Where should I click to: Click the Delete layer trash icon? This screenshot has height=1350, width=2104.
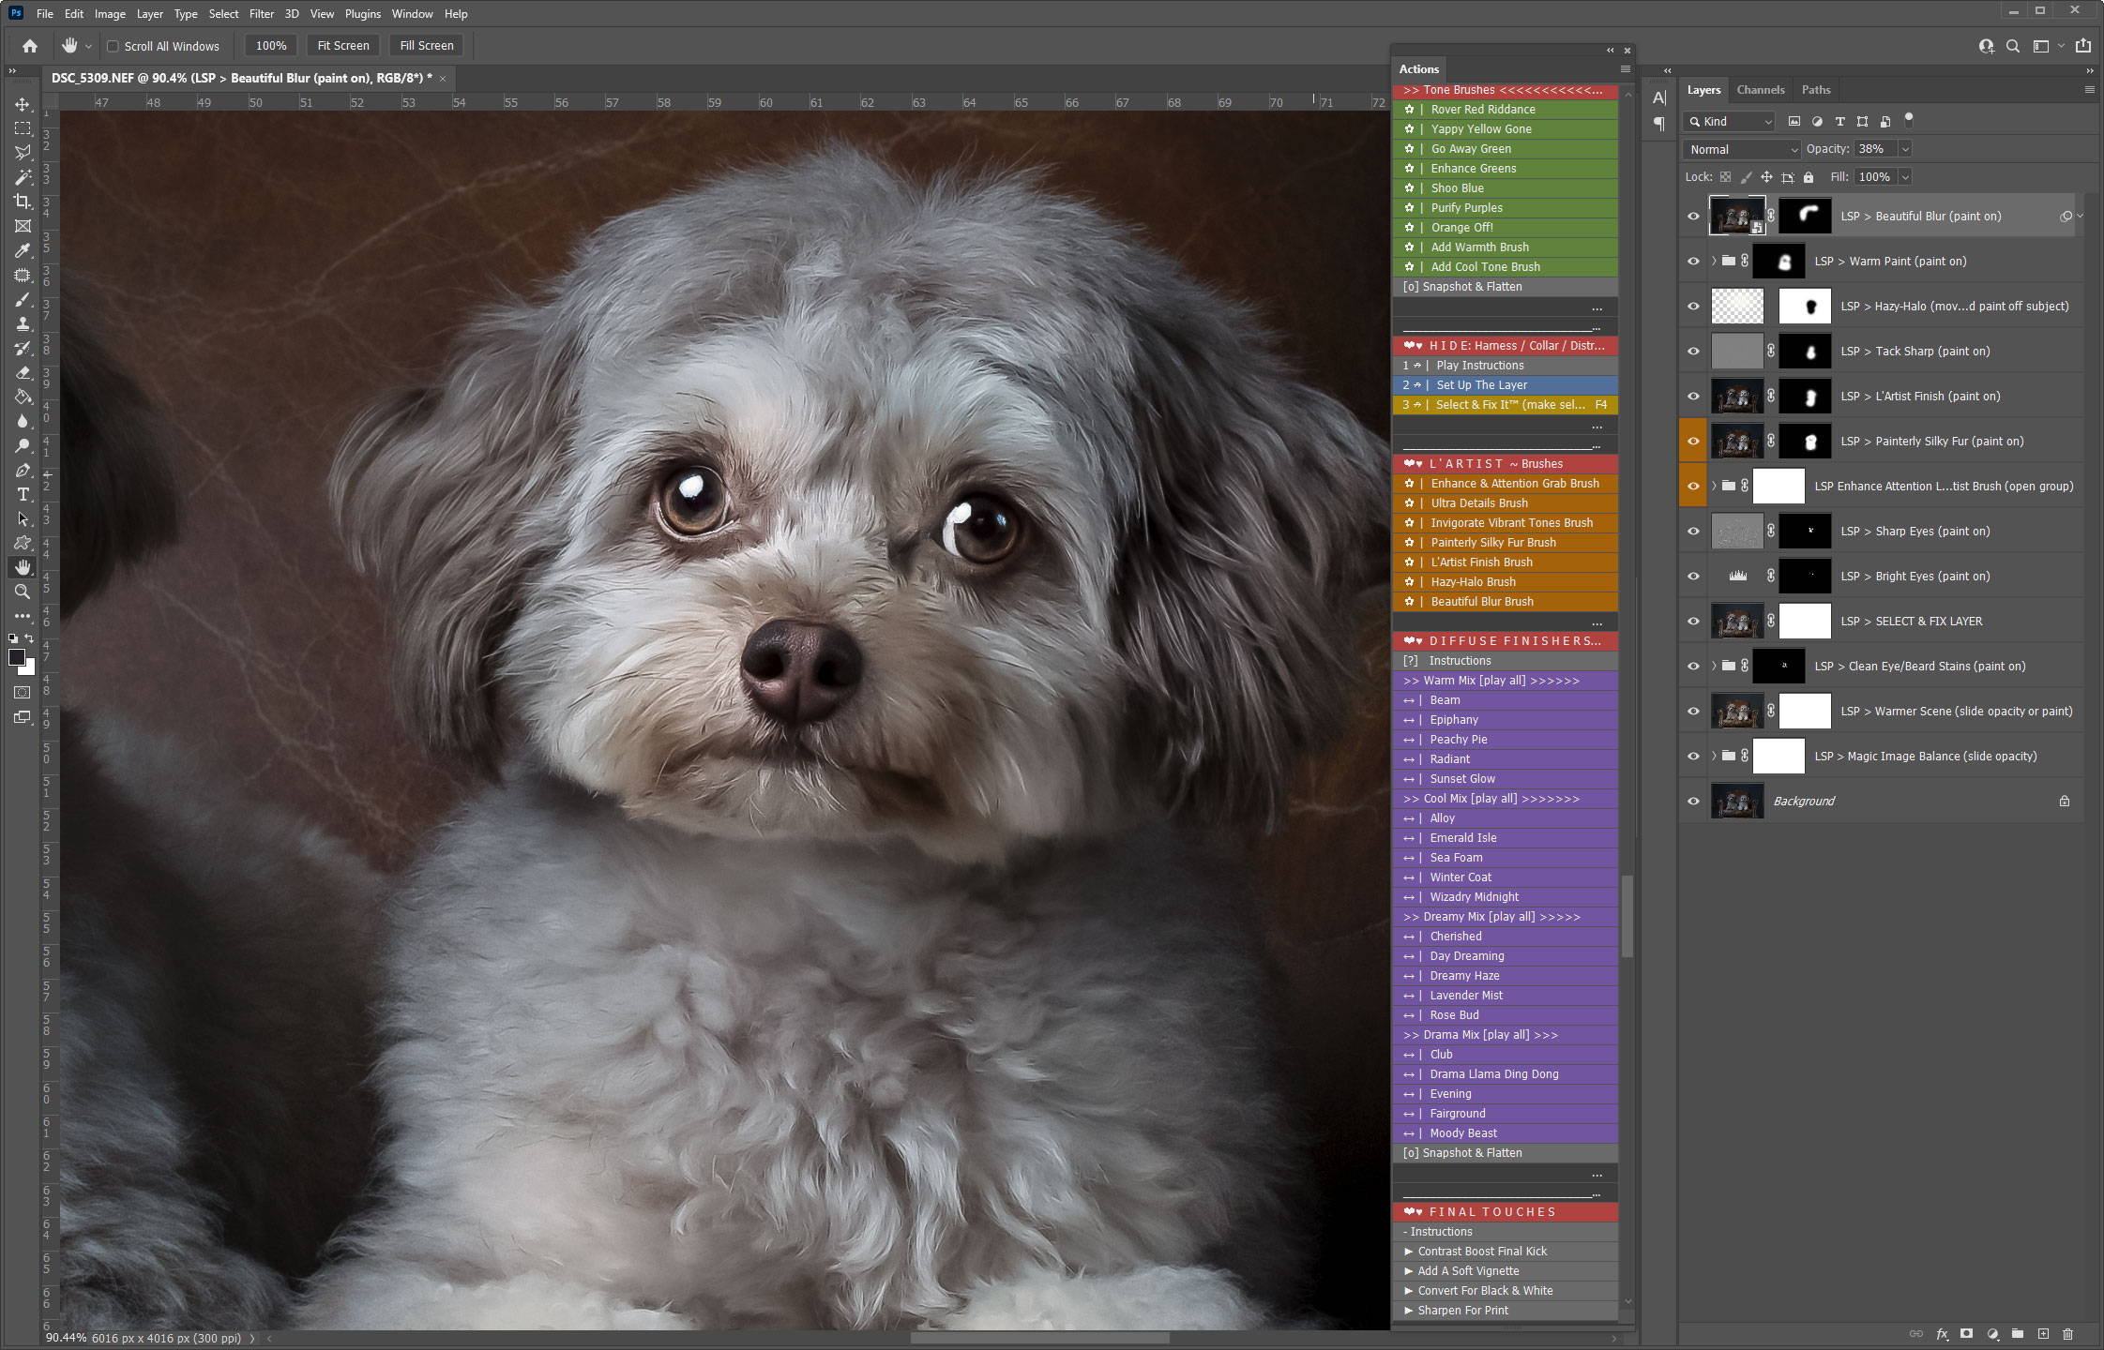point(2068,1333)
